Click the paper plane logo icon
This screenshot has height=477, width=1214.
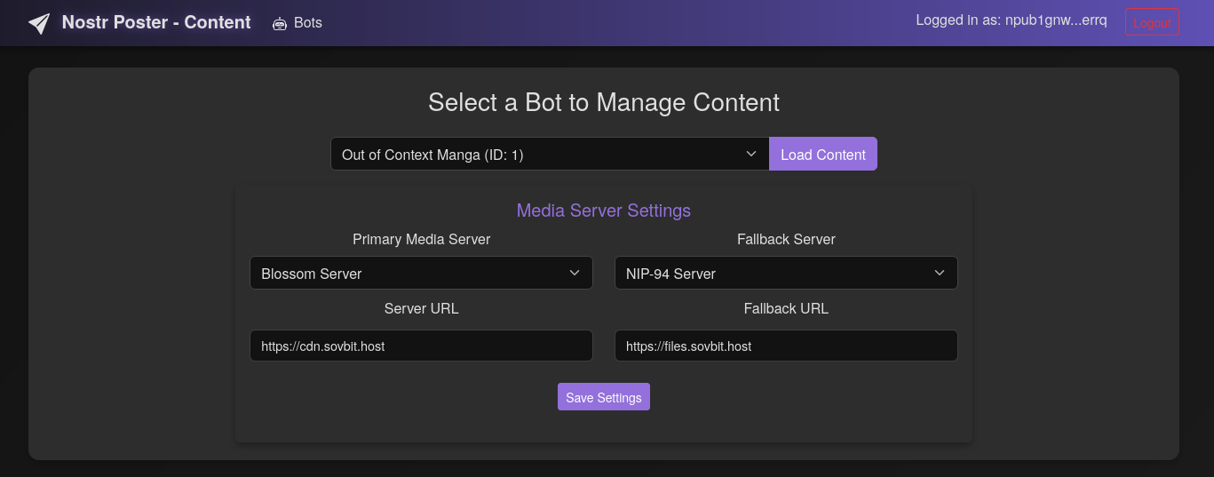39,23
